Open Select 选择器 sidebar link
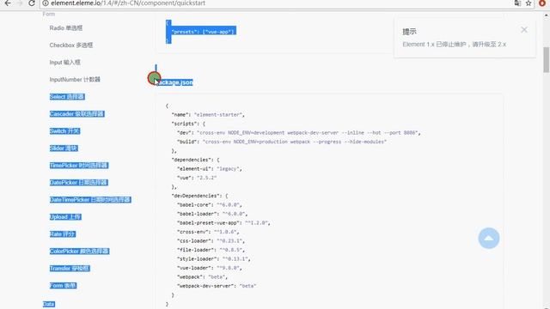This screenshot has width=550, height=309. click(67, 97)
